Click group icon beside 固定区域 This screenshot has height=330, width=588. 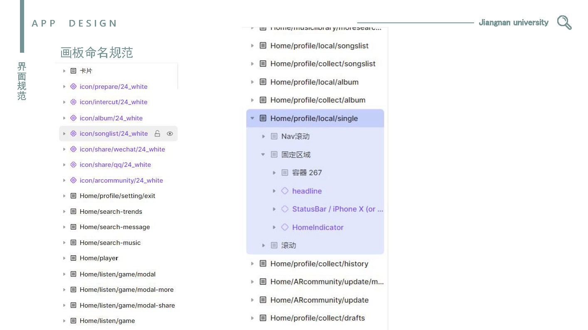[x=274, y=154]
